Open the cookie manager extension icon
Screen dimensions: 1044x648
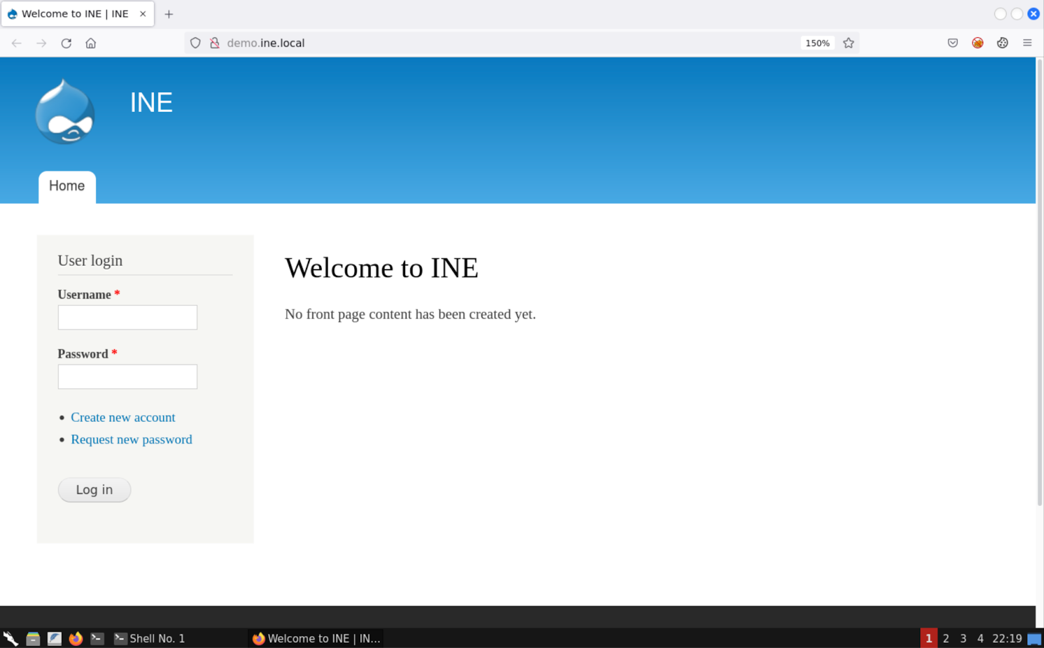click(x=1002, y=43)
